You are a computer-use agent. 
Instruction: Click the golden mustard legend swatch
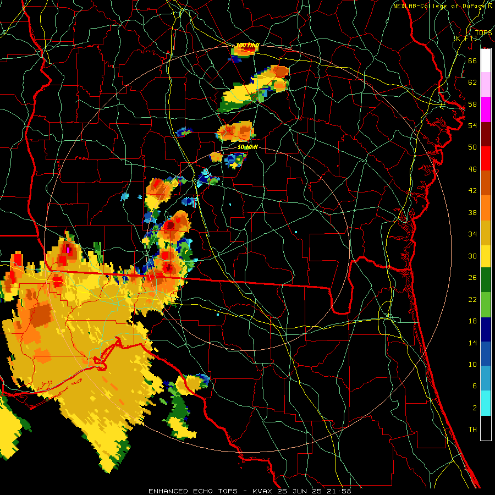coord(486,233)
